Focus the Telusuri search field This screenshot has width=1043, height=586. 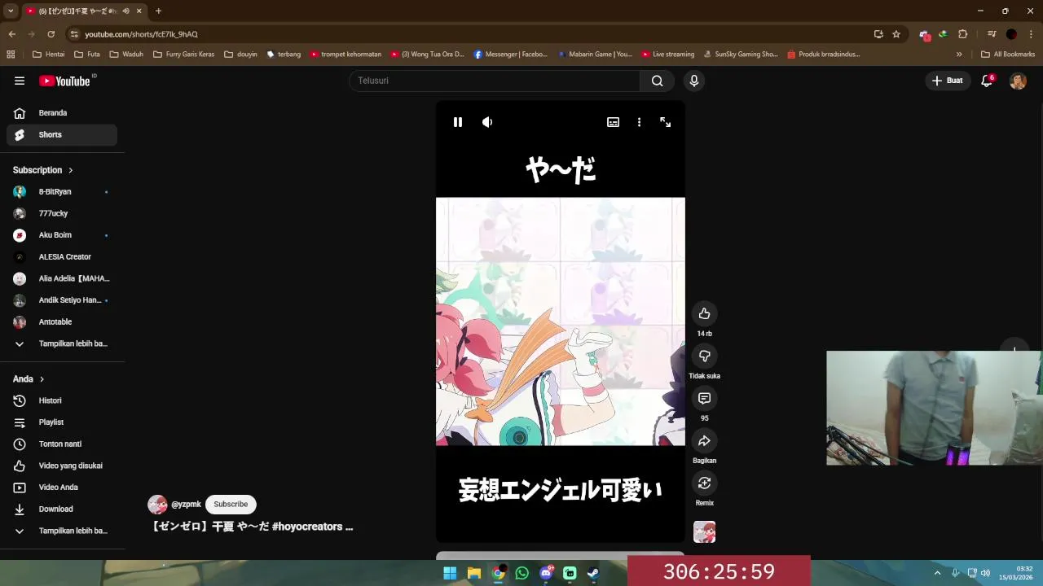pos(495,81)
